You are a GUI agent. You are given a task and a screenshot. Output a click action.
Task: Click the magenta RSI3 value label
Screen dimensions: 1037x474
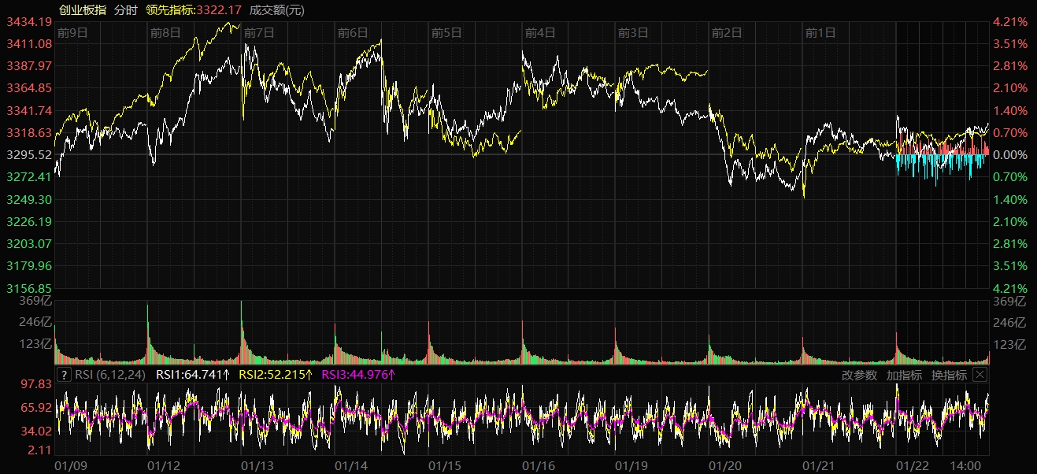tap(358, 375)
